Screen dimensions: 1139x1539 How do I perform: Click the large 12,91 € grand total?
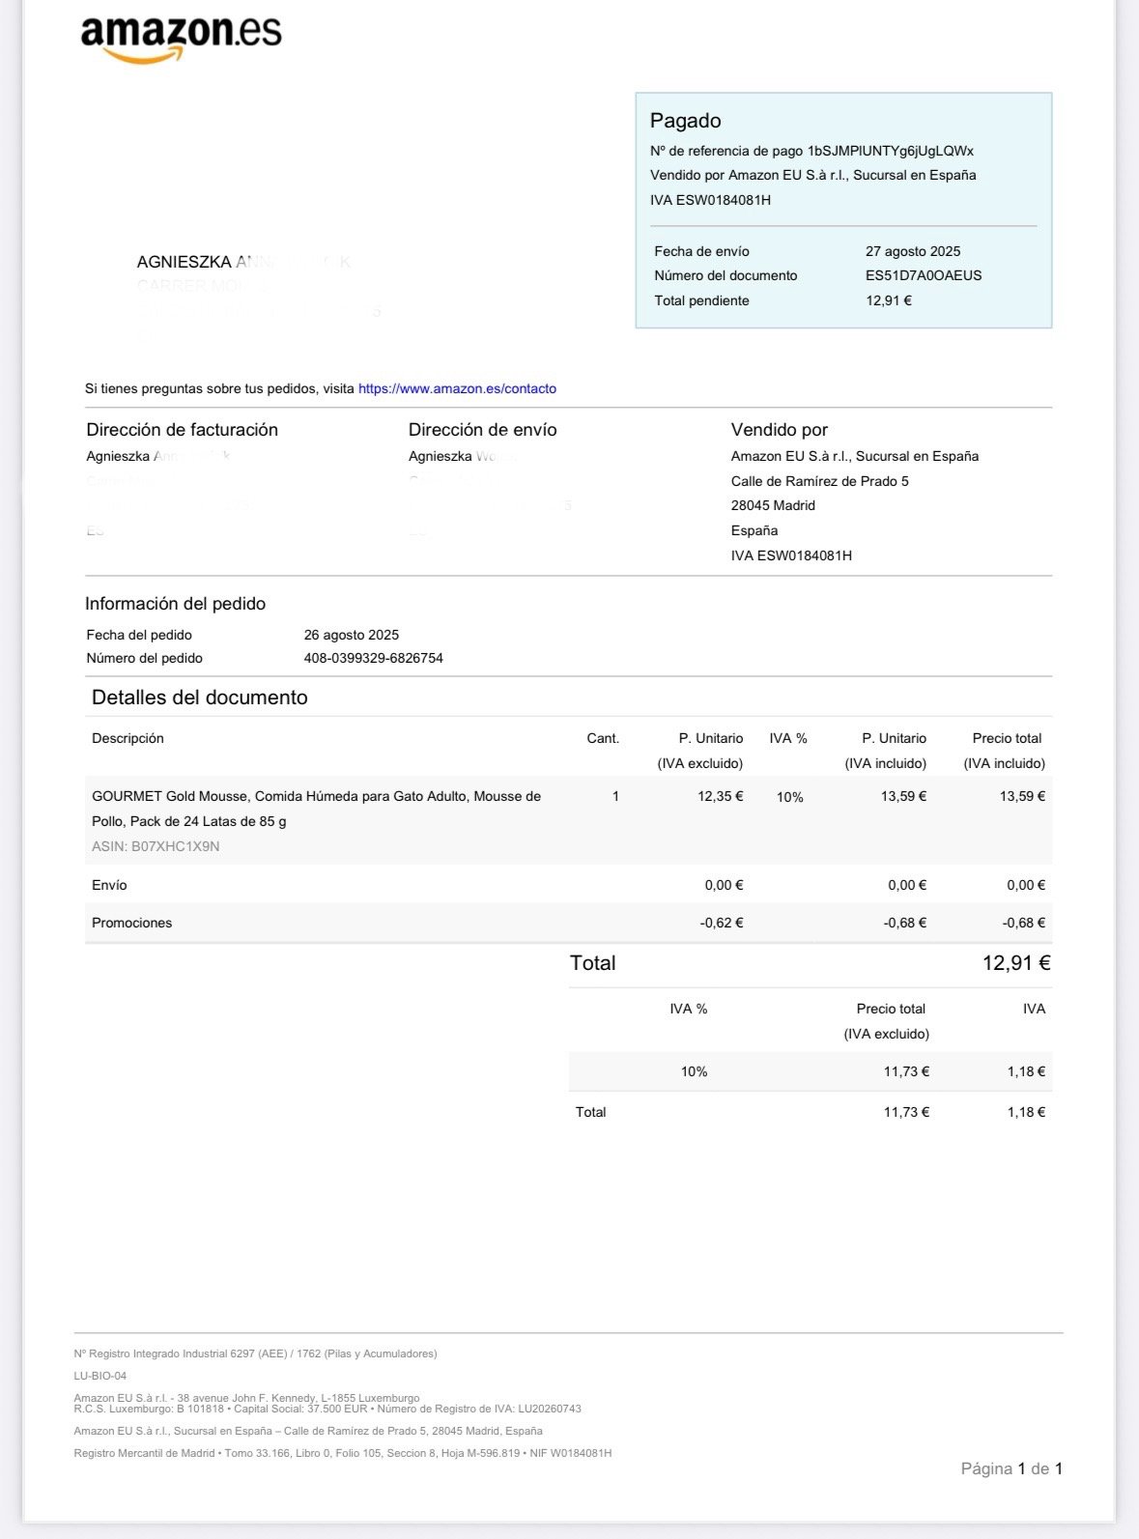(x=1016, y=963)
